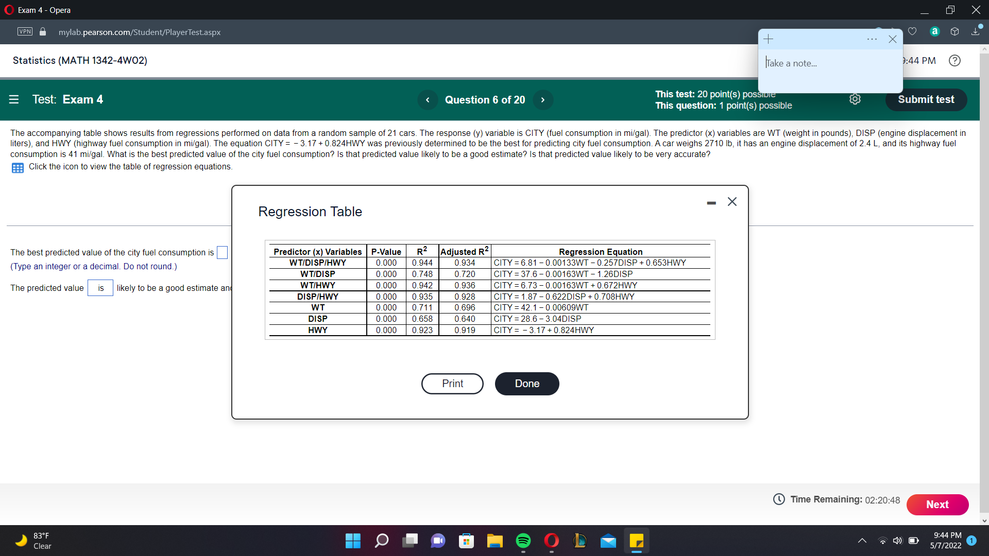Submit the test
This screenshot has width=989, height=556.
[x=926, y=99]
